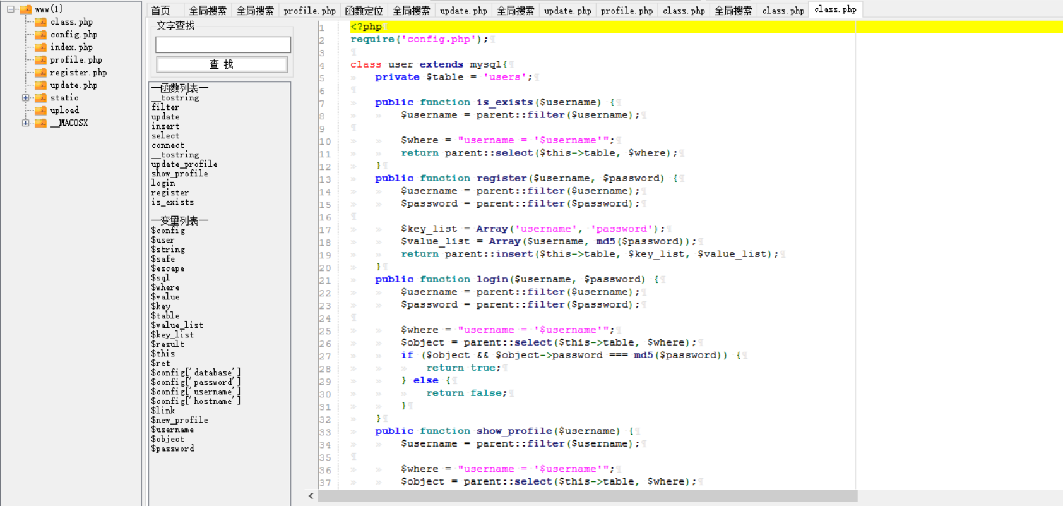Select $config['username'] in the variable list

tap(196, 392)
